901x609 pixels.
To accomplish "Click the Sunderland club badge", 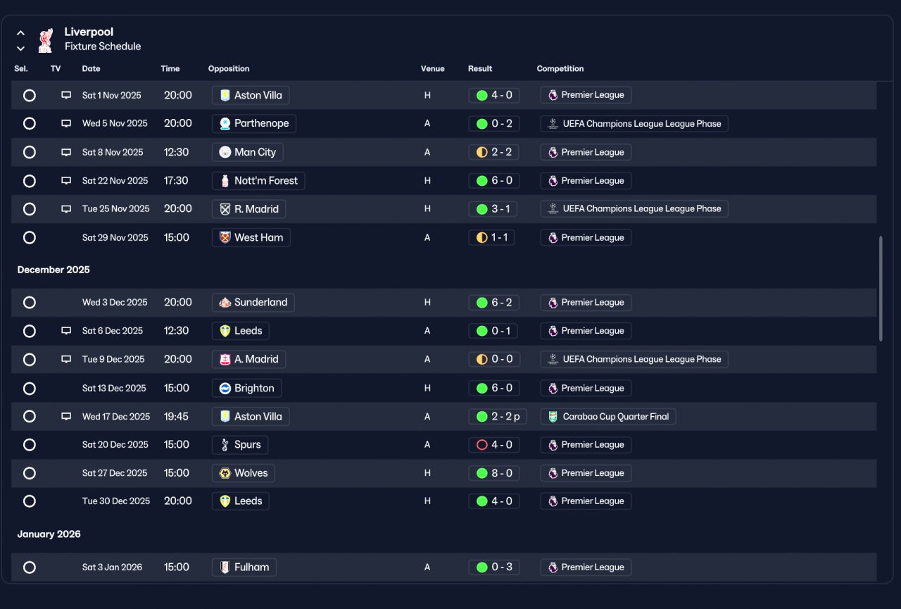I will coord(225,303).
